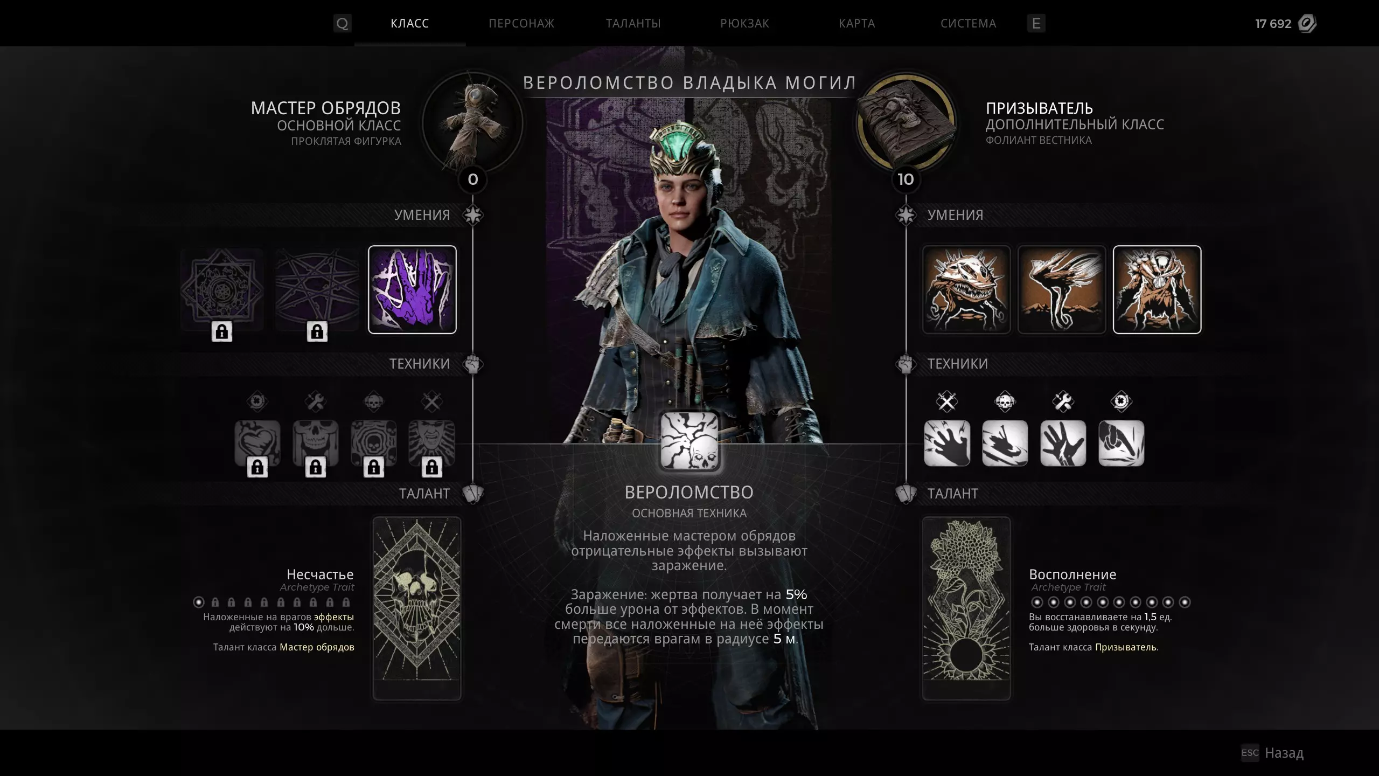Select the first Несчастье trait point dot
This screenshot has width=1379, height=776.
pyautogui.click(x=199, y=602)
